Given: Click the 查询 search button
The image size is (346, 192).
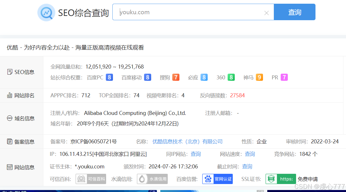Looking at the screenshot, I should click(x=295, y=12).
